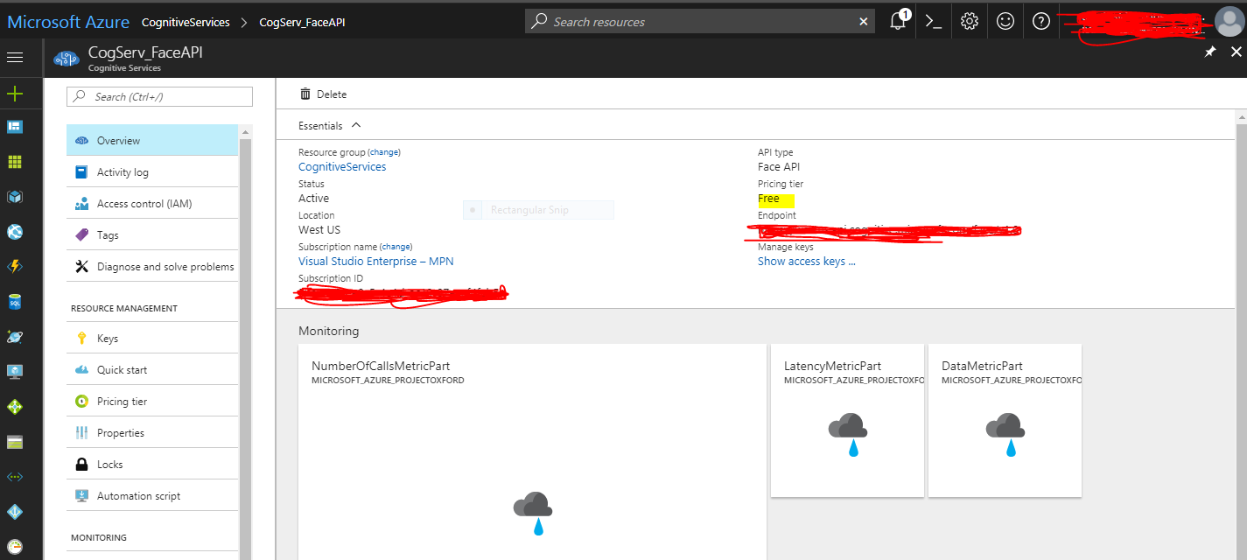Open Storage accounts icon in sidebar

click(x=14, y=442)
